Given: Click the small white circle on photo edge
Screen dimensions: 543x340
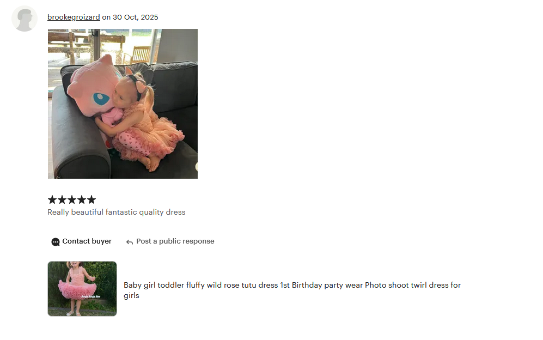Looking at the screenshot, I should 197,167.
